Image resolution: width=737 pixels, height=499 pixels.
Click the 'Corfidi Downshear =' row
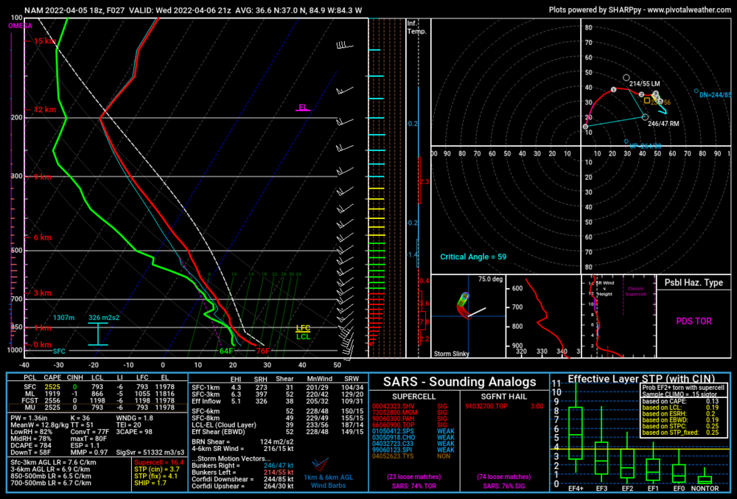242,479
